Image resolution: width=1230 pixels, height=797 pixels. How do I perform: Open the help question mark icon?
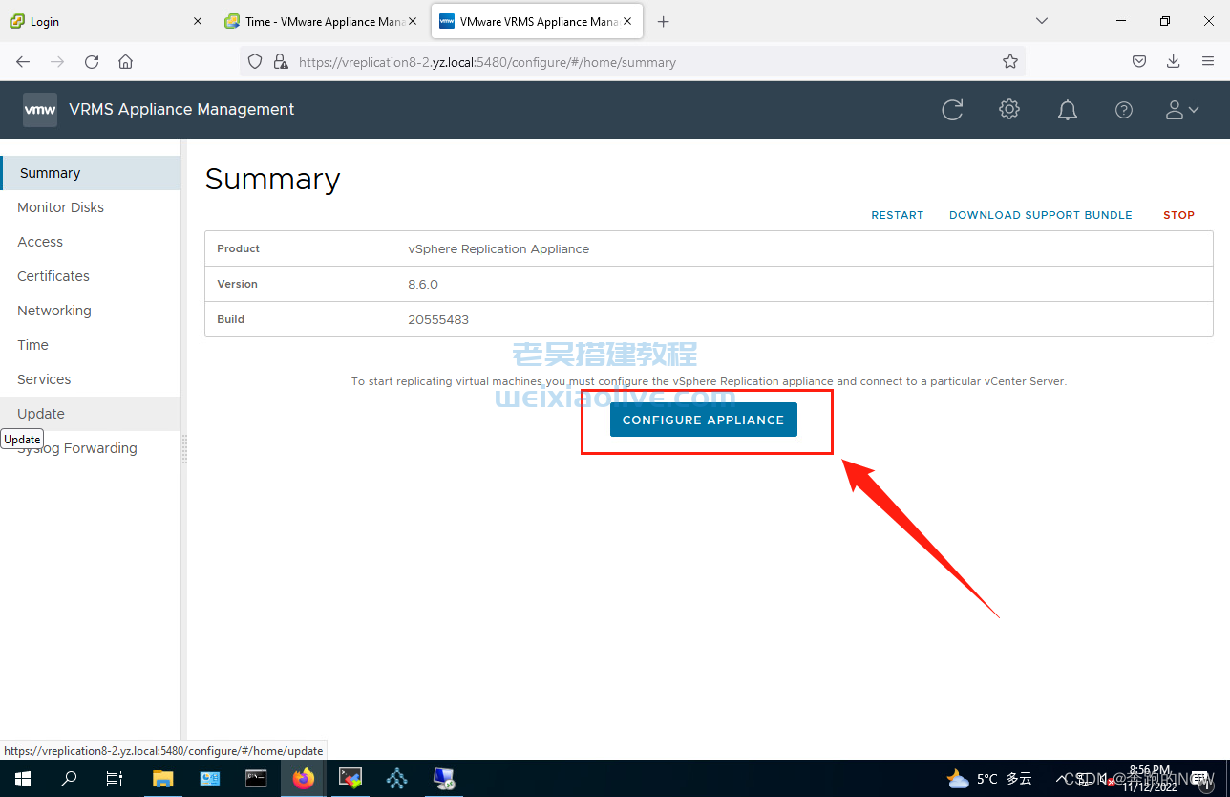tap(1124, 110)
